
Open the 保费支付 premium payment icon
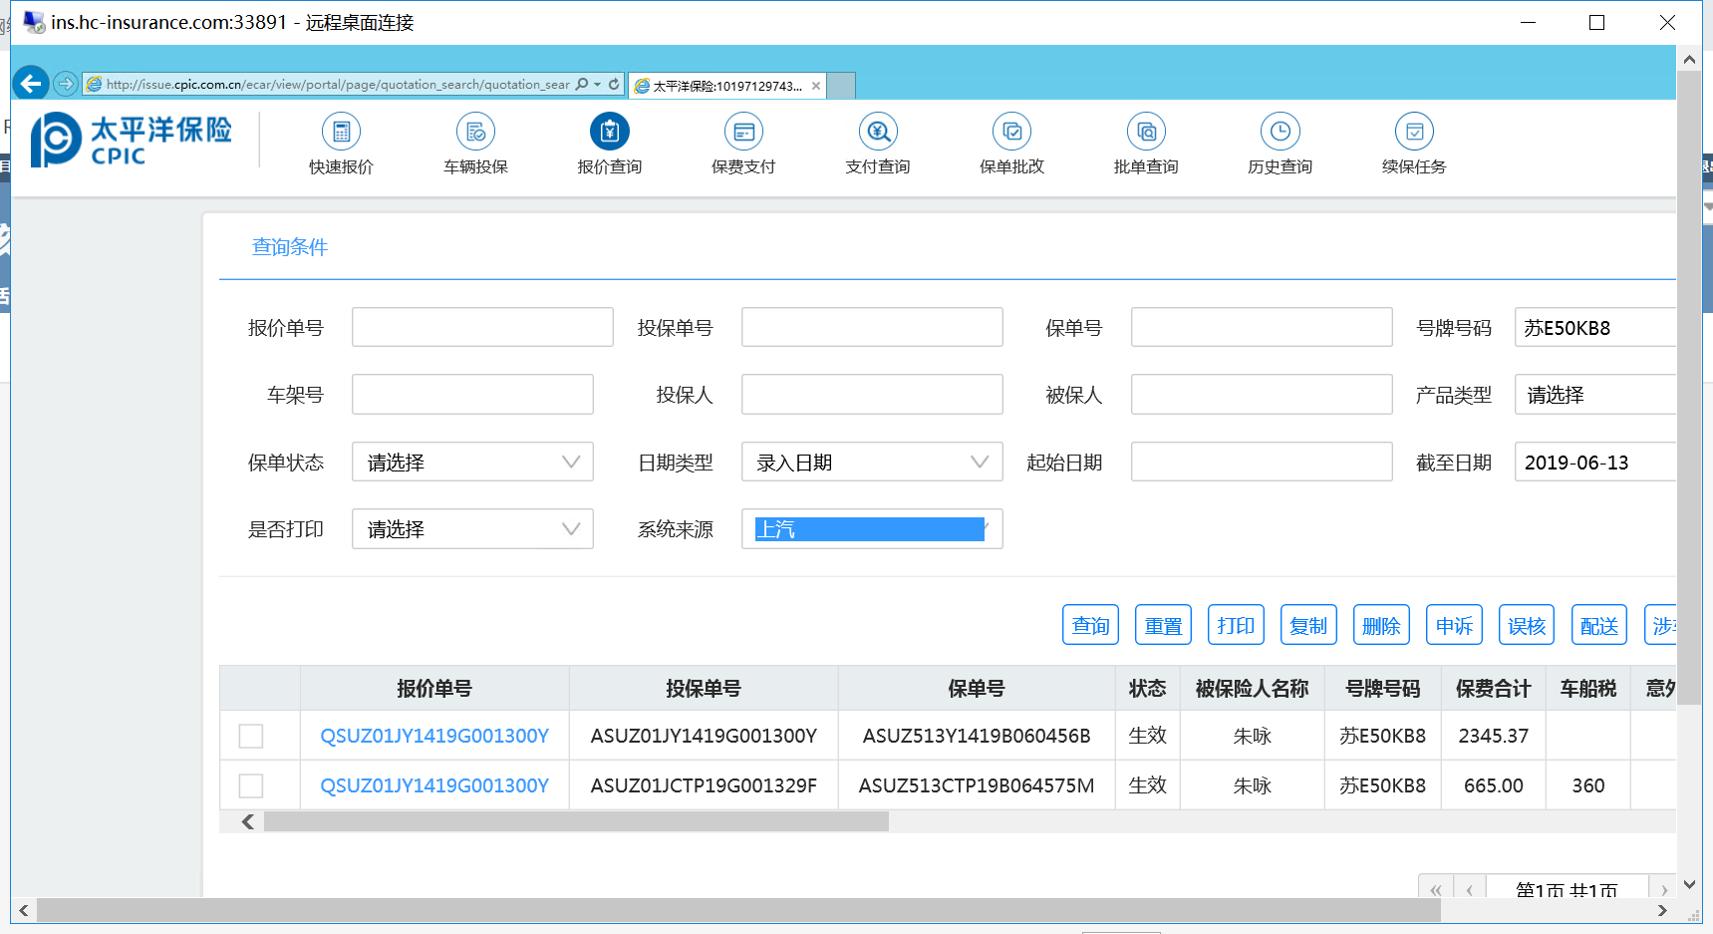(743, 132)
